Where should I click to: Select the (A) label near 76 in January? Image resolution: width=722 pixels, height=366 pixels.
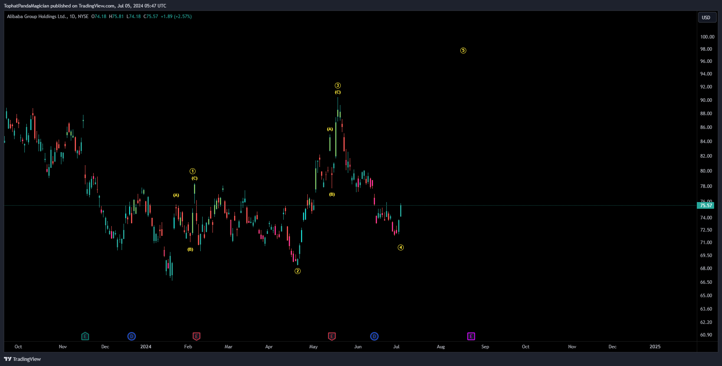176,195
